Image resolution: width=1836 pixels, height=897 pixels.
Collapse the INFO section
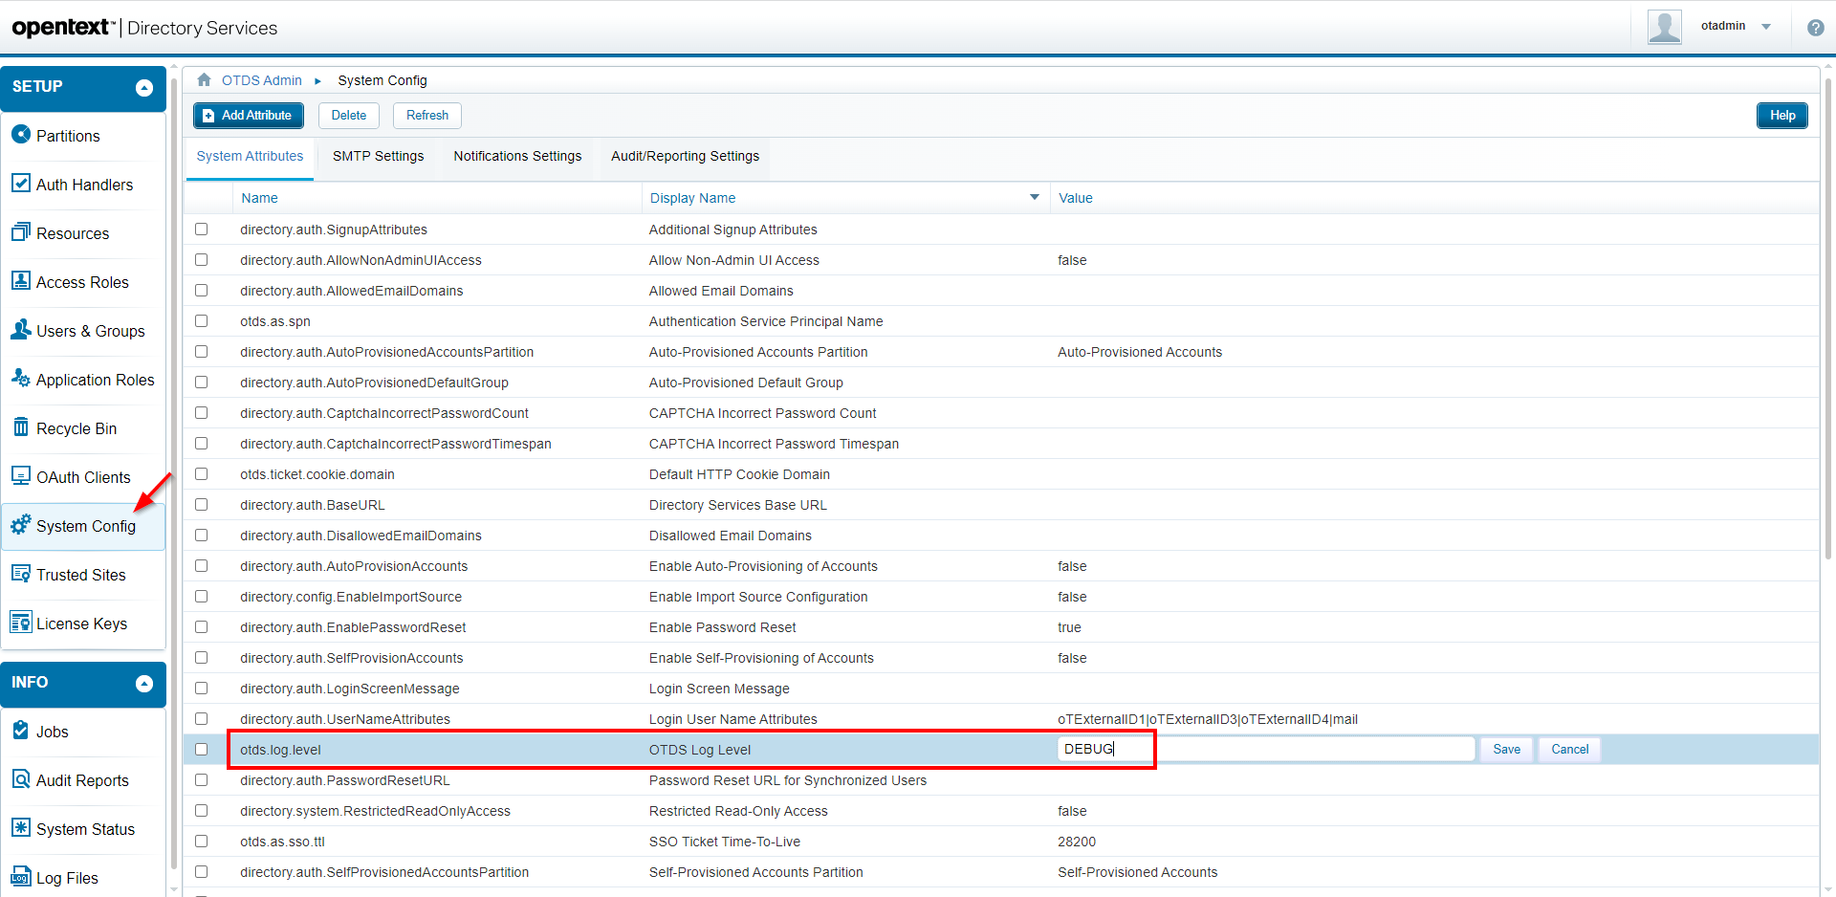tap(144, 683)
